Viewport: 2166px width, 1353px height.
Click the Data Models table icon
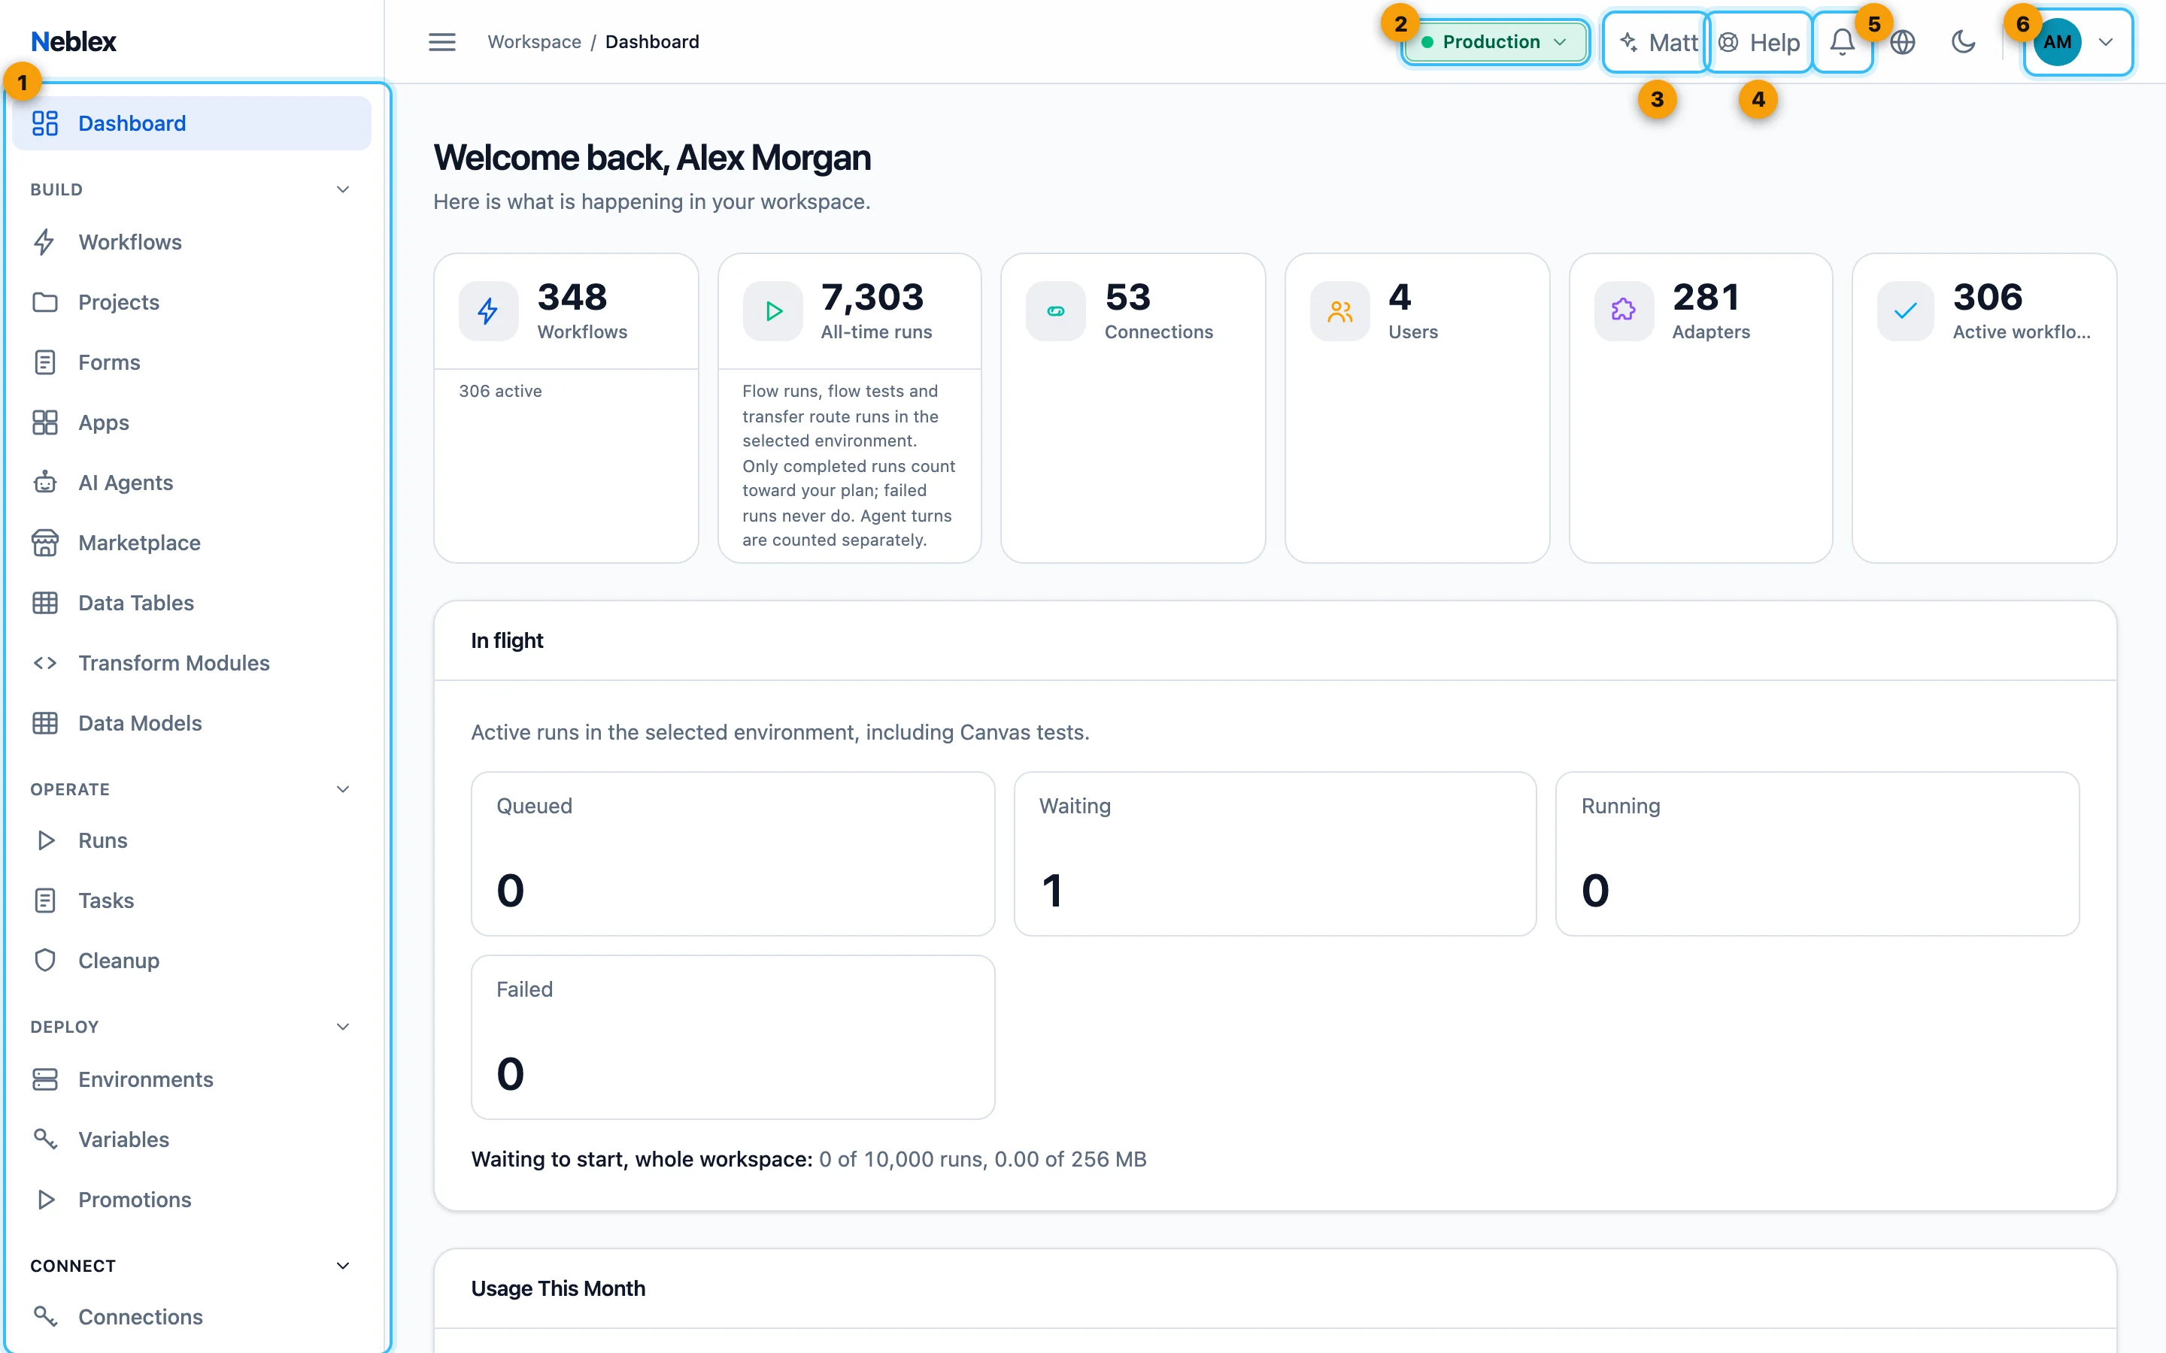45,723
